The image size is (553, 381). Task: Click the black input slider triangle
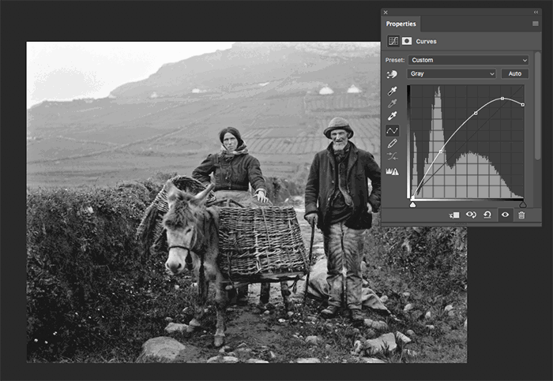(523, 204)
